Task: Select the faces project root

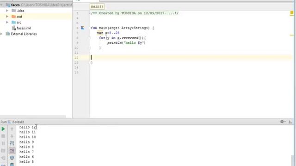Action: coord(36,5)
